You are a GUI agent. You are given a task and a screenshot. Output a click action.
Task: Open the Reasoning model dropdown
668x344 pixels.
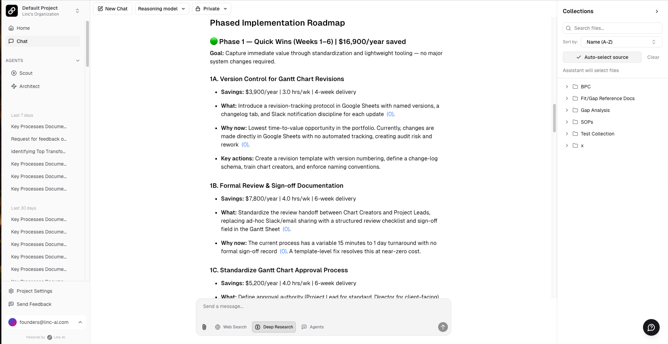(x=162, y=9)
